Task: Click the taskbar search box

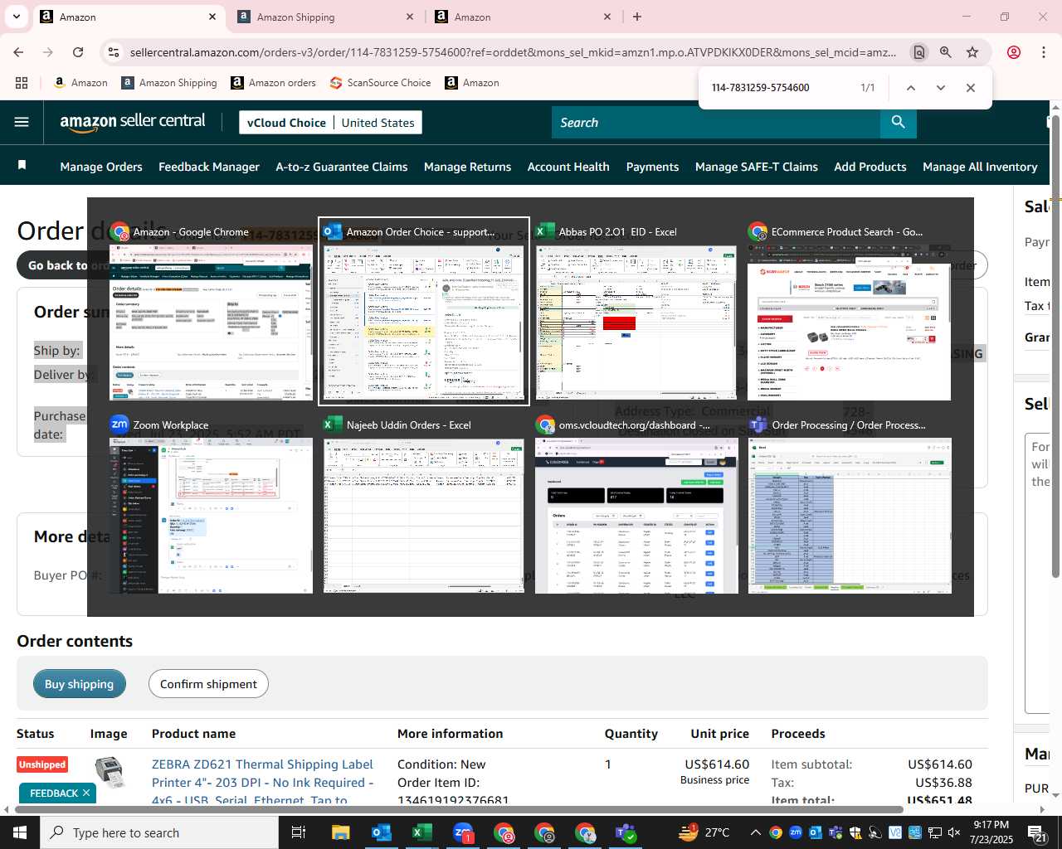Action: point(159,832)
